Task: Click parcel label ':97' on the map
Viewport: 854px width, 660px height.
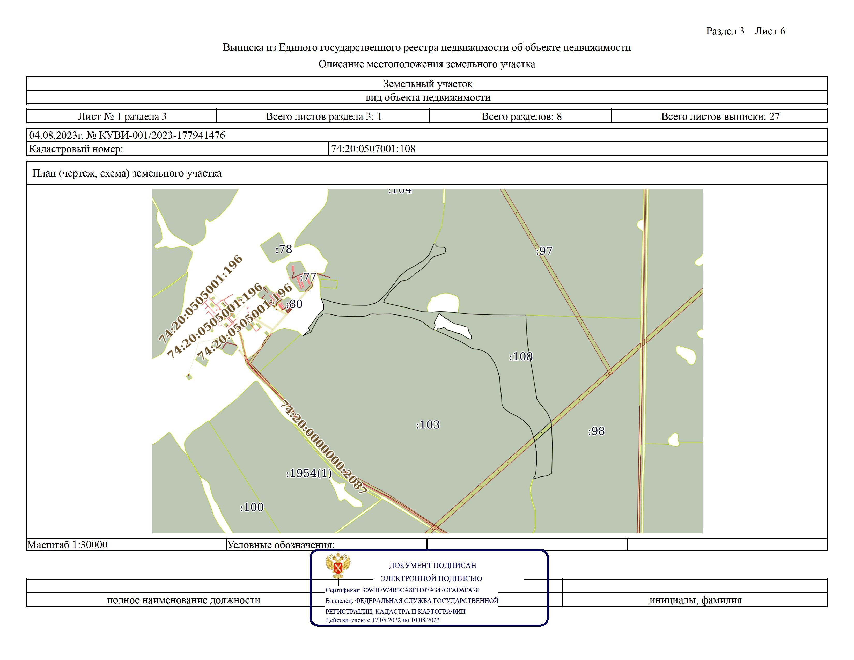Action: tap(544, 251)
